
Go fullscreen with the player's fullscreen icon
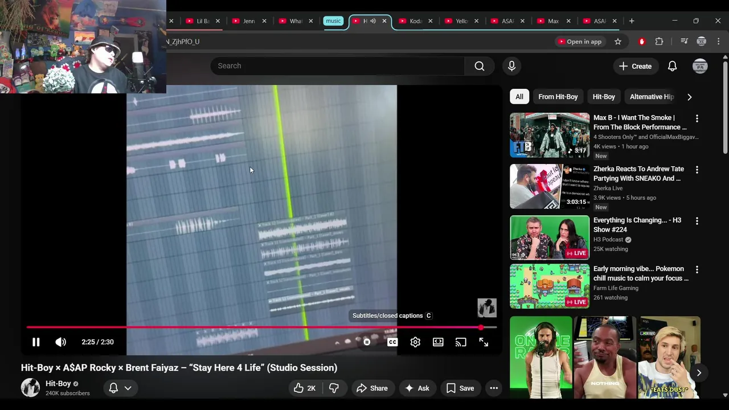[x=484, y=342]
